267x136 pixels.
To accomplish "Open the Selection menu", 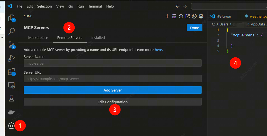I will (x=44, y=6).
